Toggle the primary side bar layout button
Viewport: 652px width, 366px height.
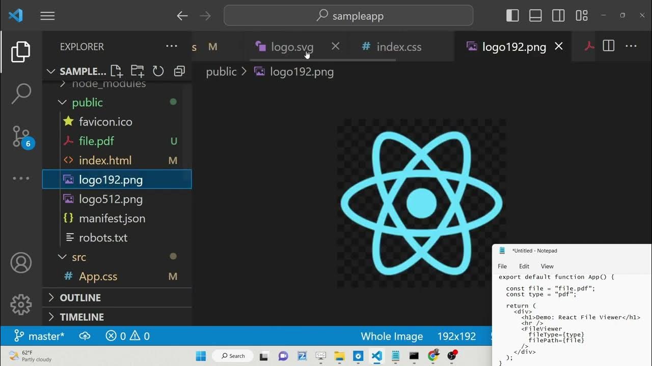pyautogui.click(x=512, y=16)
